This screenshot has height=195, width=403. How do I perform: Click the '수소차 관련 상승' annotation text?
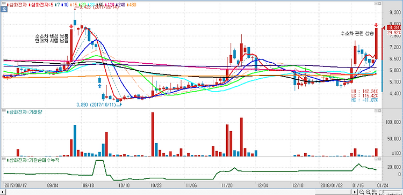[x=357, y=33]
